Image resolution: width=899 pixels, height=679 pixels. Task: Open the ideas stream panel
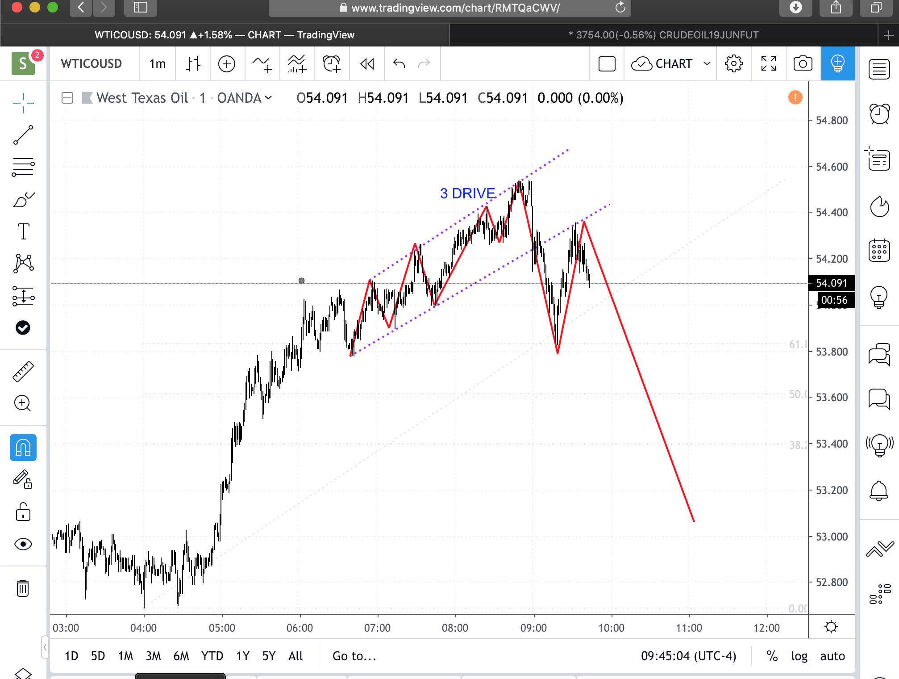point(879,445)
